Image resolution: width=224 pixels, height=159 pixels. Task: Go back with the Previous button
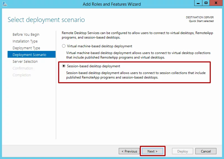[x=129, y=151]
